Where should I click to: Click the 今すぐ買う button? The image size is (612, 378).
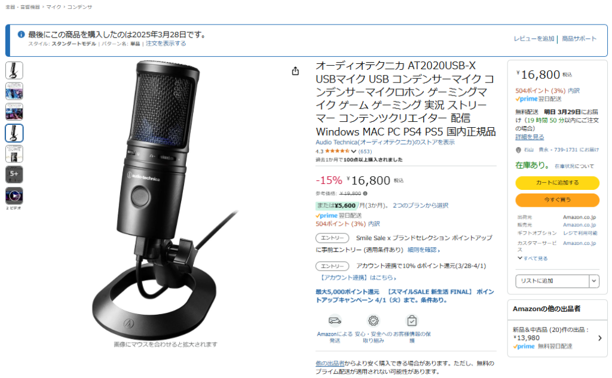[558, 199]
